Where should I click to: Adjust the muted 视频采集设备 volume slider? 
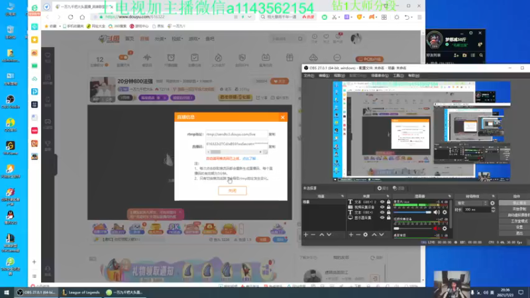tap(412, 228)
